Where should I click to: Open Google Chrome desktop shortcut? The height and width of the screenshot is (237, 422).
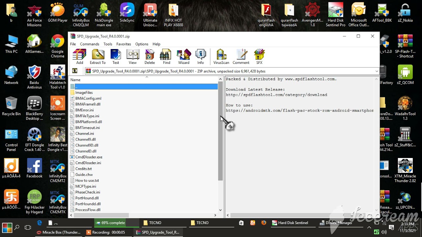click(x=58, y=46)
